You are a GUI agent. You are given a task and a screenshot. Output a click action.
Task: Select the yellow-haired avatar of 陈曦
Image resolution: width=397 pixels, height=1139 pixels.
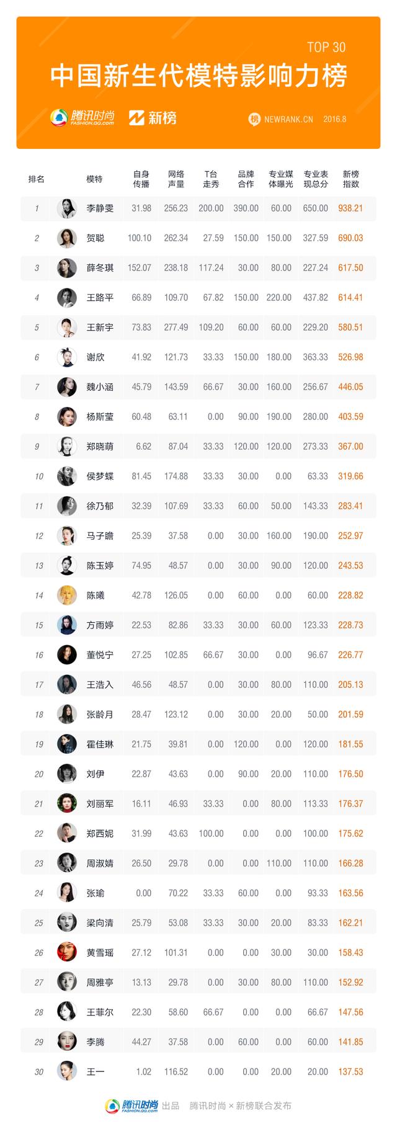coord(67,596)
